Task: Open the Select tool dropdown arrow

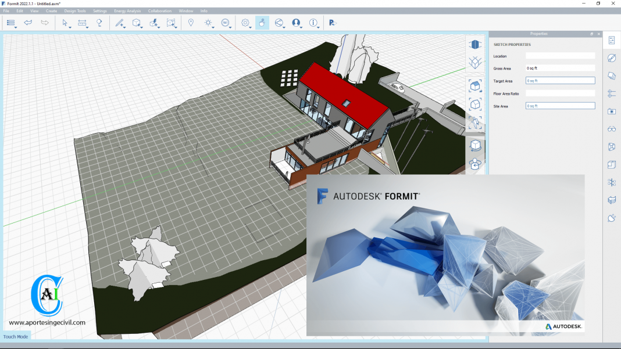Action: 70,27
